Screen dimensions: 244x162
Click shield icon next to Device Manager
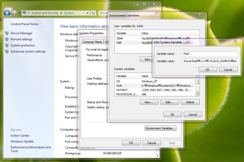coord(7,33)
